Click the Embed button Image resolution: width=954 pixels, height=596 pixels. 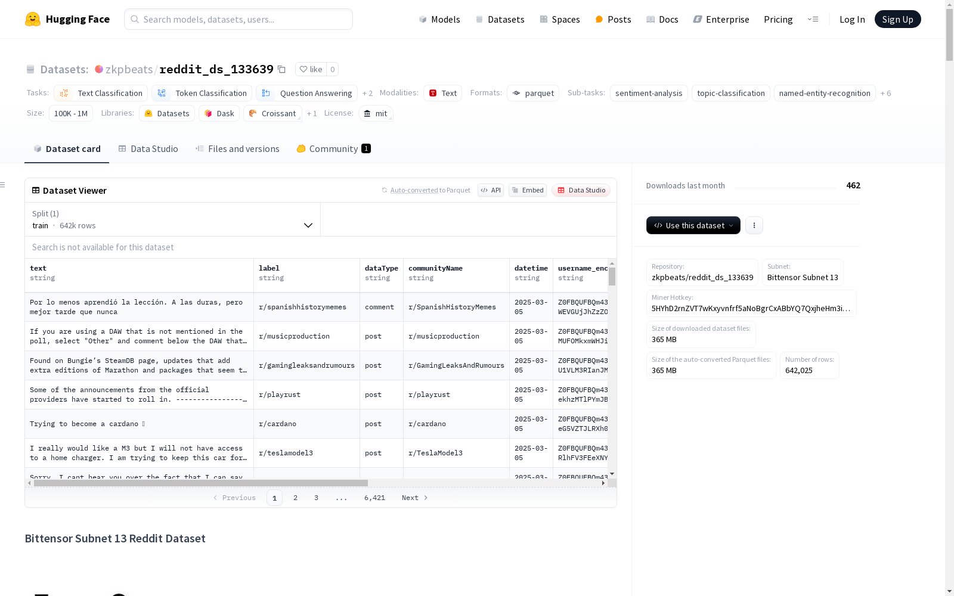528,190
